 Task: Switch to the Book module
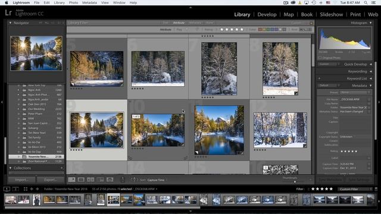pyautogui.click(x=307, y=14)
